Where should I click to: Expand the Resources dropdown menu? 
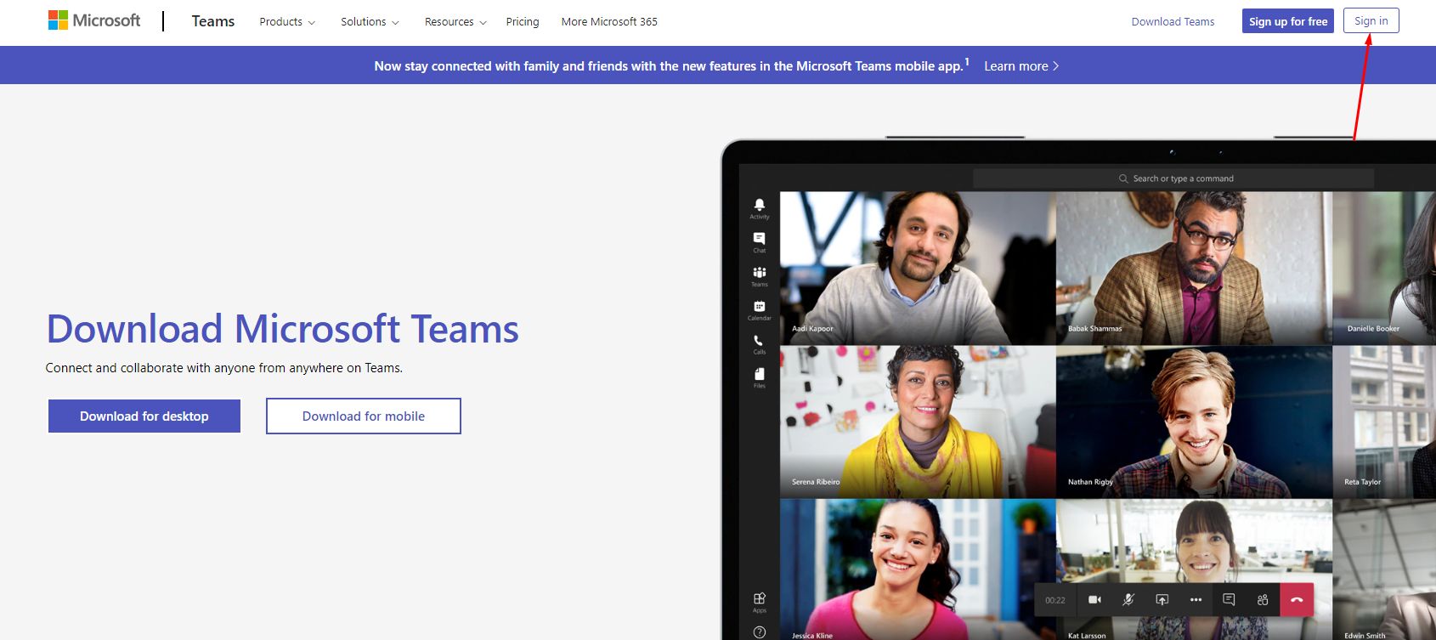tap(455, 22)
